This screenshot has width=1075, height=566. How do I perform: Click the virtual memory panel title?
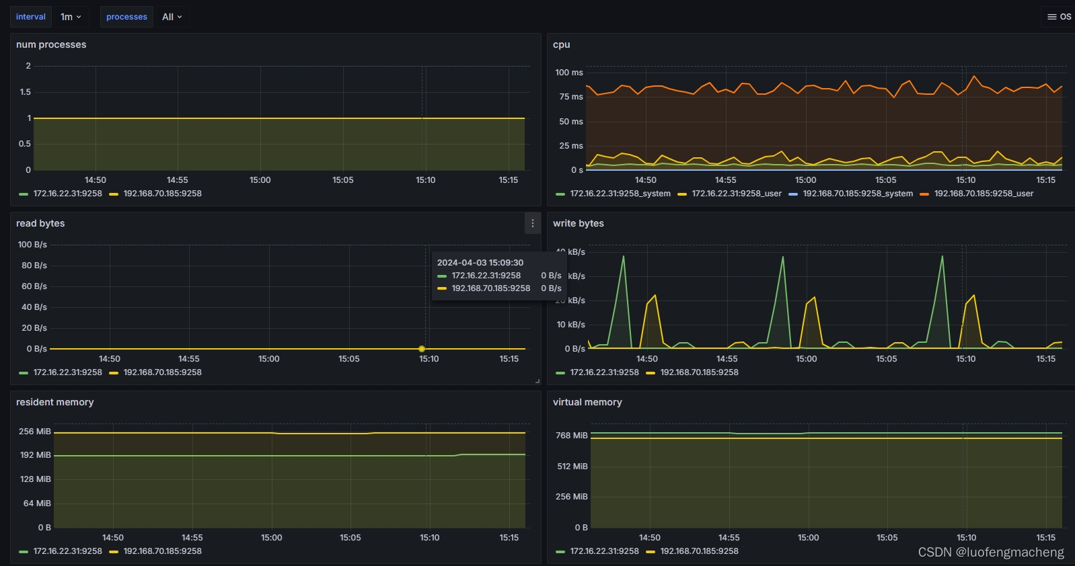click(587, 402)
